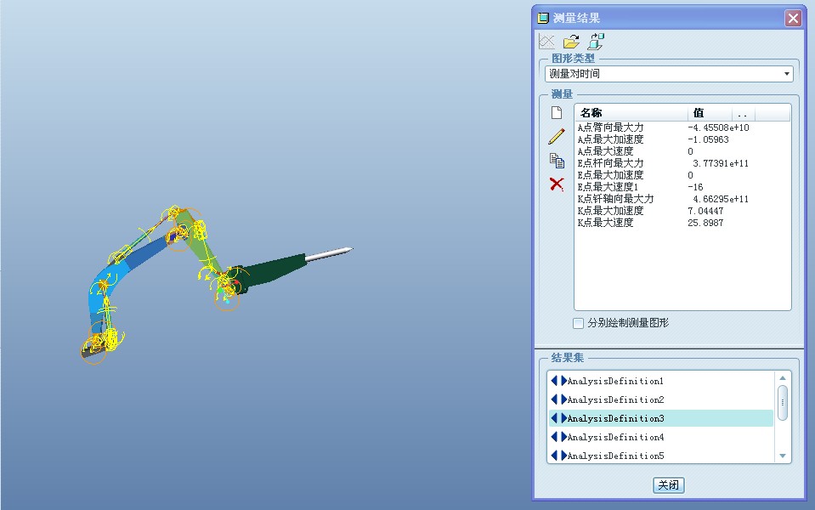
Task: Toggle 分别绘制测量图形 checkbox
Action: pyautogui.click(x=578, y=323)
